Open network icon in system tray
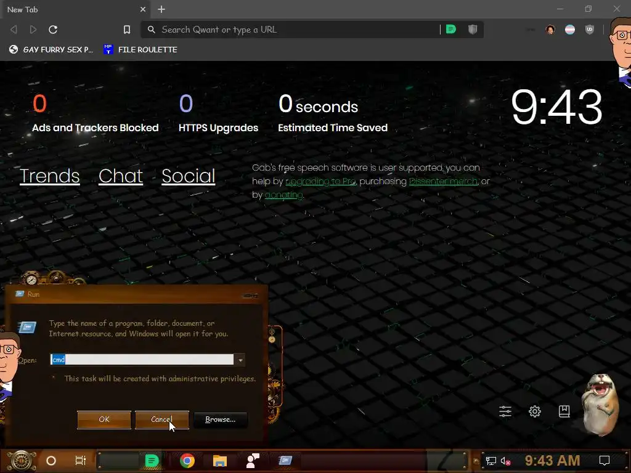Image resolution: width=631 pixels, height=473 pixels. pyautogui.click(x=491, y=461)
